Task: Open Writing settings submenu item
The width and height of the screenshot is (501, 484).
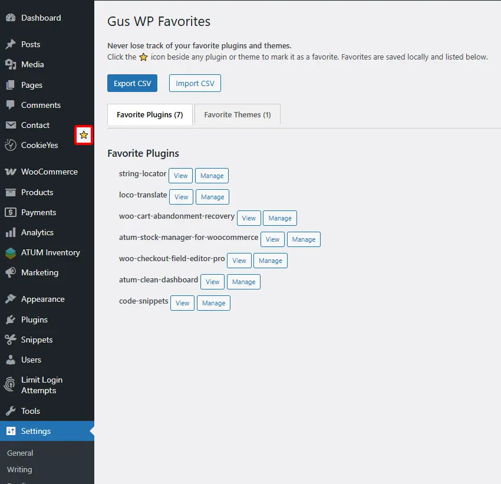Action: tap(19, 470)
